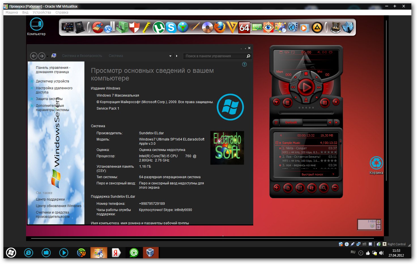Open the orange V Freemake dock icon
Viewport: 417px width, 264px height.
coord(232,27)
